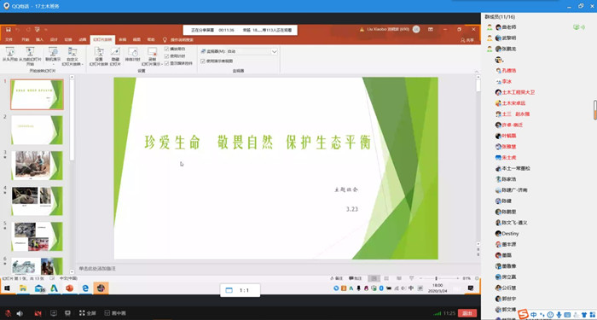Open the Custom Slide Show (自定义幻灯片放映) dropdown
The height and width of the screenshot is (320, 597).
[x=72, y=56]
